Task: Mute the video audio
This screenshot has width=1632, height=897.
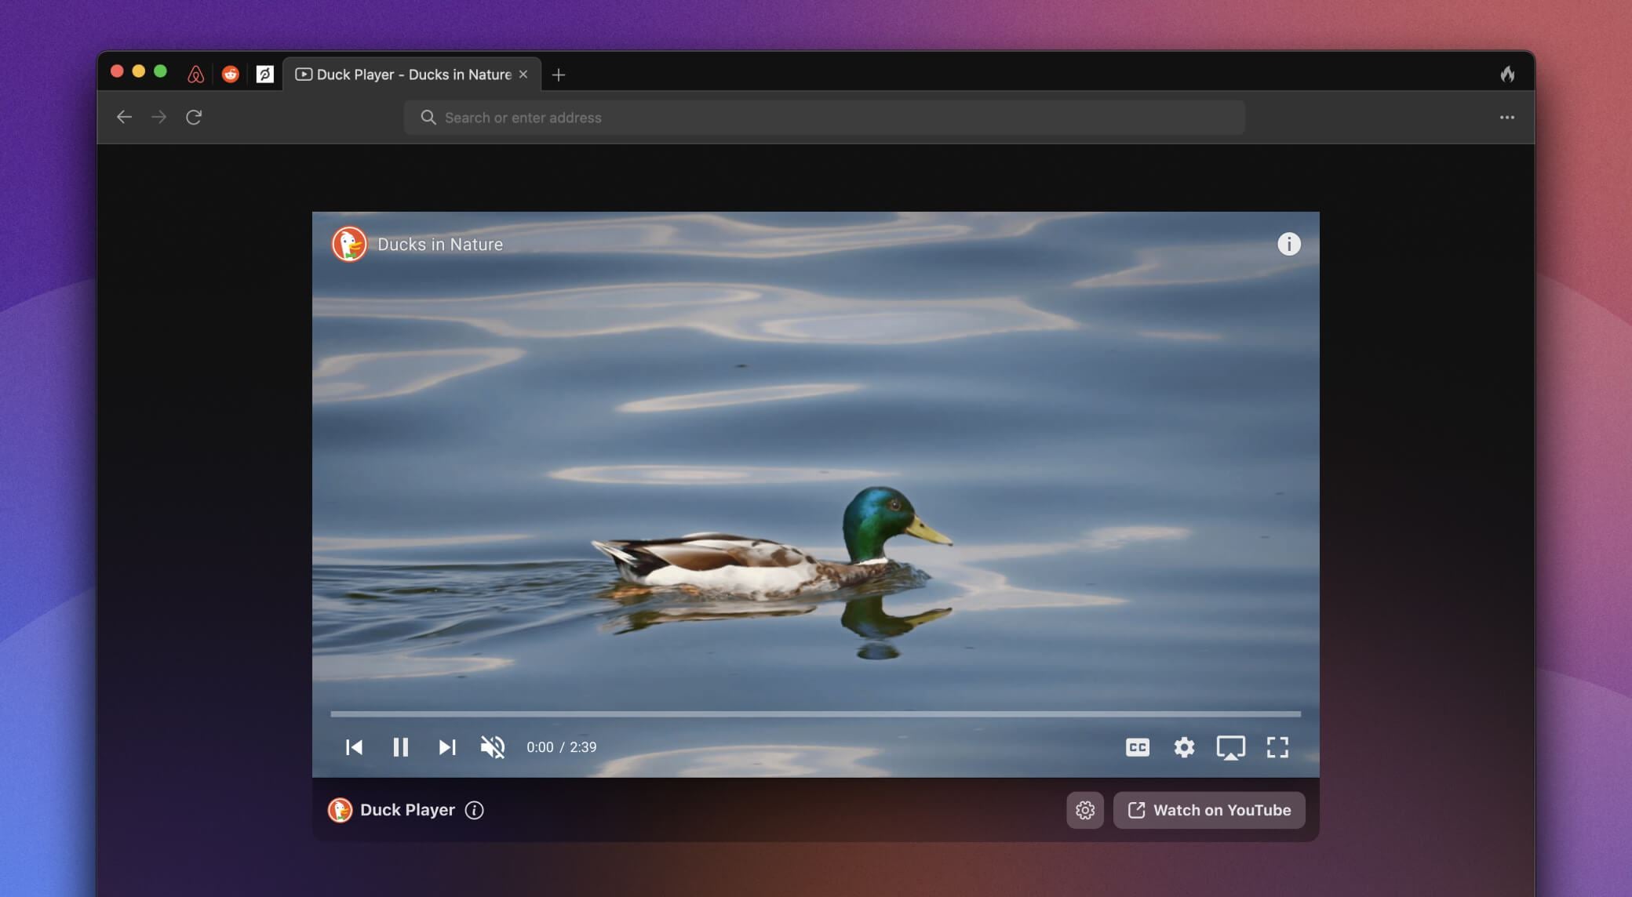Action: [x=492, y=746]
